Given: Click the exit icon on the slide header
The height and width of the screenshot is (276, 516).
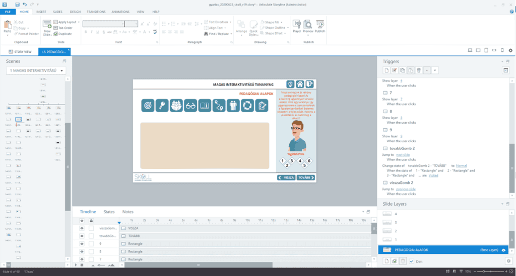Looking at the screenshot, I should [x=309, y=84].
